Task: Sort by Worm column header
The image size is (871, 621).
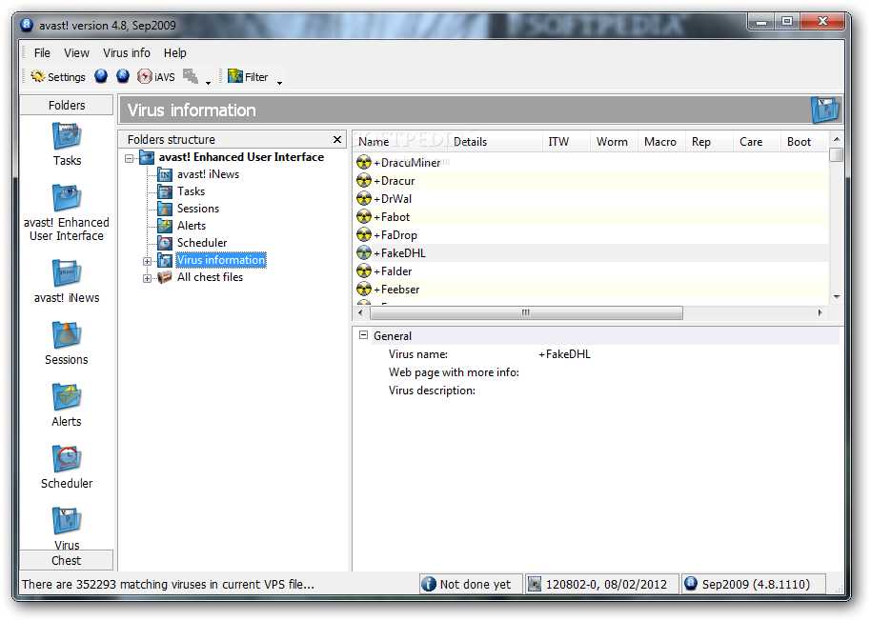Action: coord(615,142)
